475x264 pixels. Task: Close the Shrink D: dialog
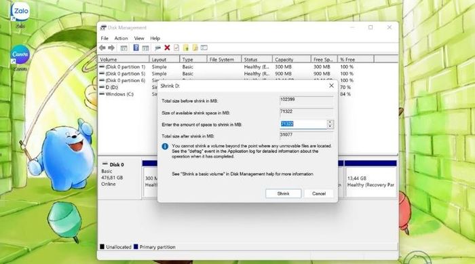(331, 86)
